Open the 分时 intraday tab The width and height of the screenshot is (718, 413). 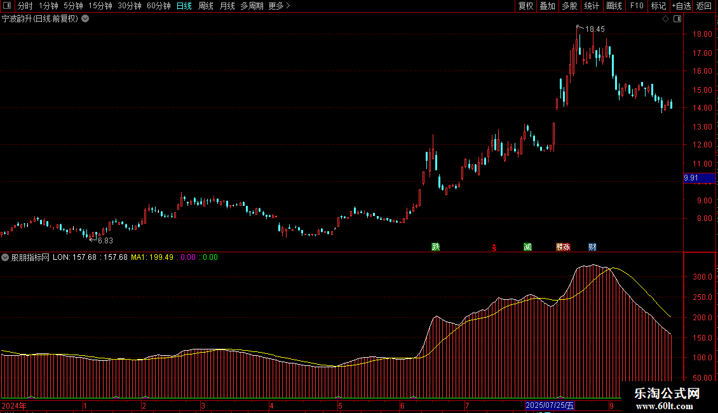pyautogui.click(x=25, y=6)
